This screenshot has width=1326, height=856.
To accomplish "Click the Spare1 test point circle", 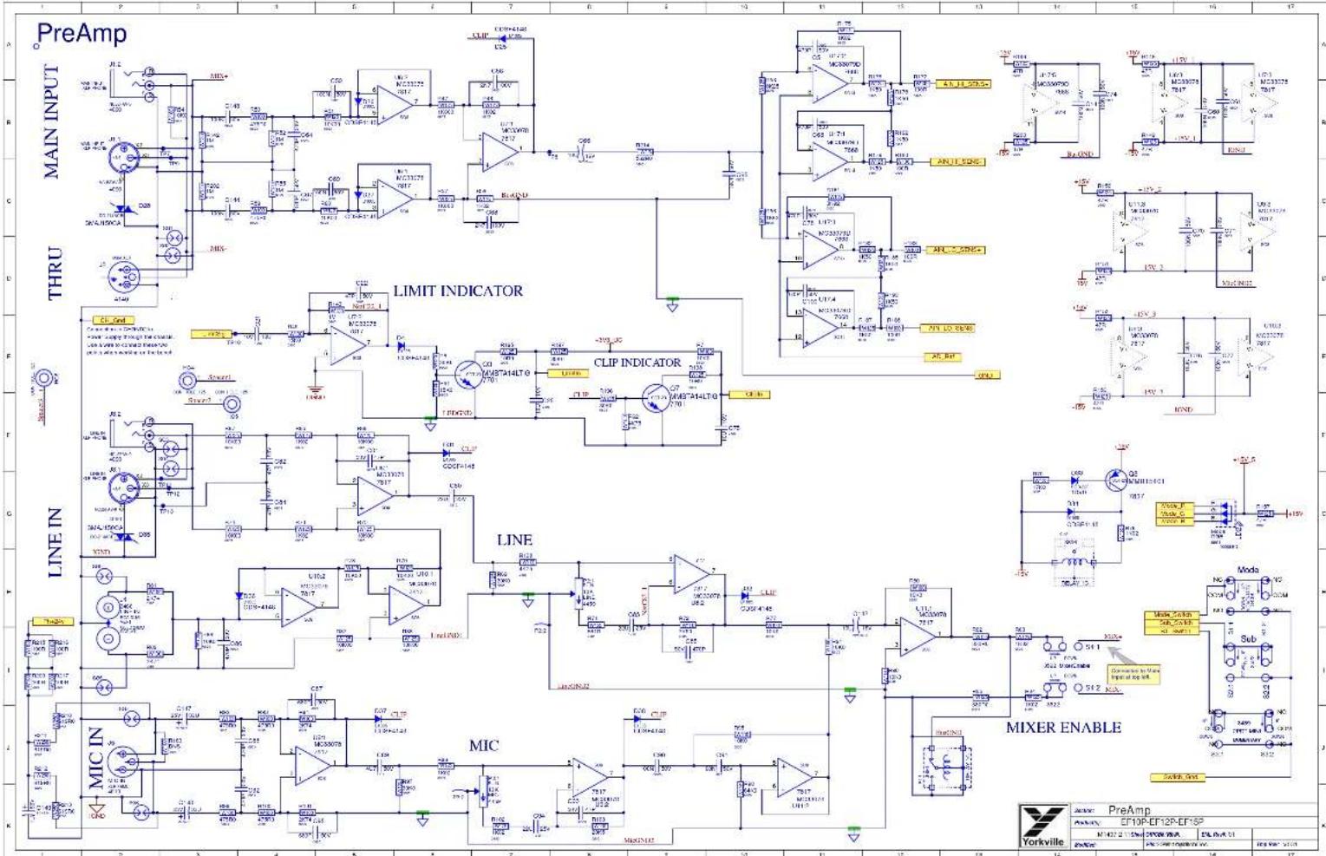I will coord(188,380).
